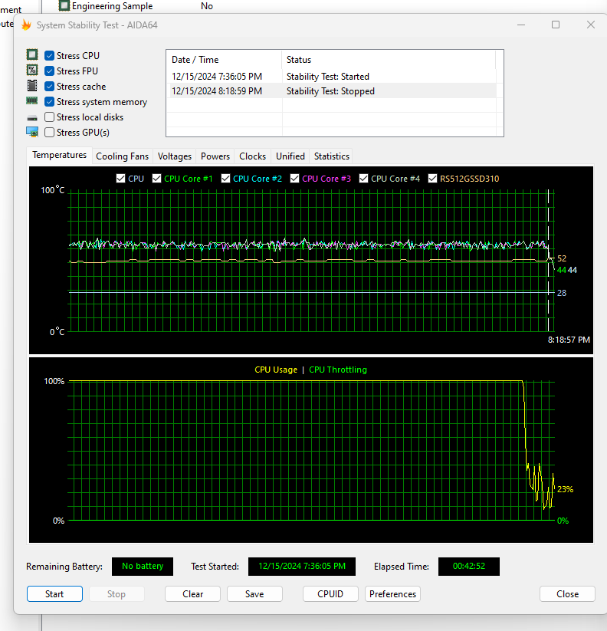Maximize the System Stability Test window

pyautogui.click(x=556, y=25)
